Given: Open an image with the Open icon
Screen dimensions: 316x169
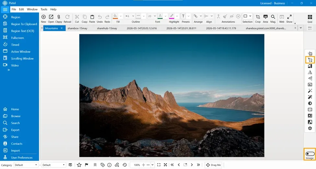Looking at the screenshot, I should coord(51,17).
